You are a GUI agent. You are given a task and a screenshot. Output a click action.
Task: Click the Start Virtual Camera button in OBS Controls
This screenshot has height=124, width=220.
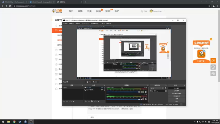tap(177, 93)
